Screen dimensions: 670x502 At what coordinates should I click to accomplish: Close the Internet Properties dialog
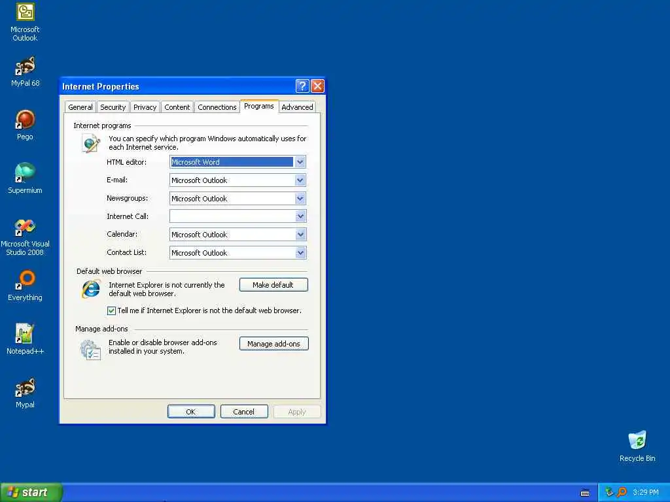point(317,86)
